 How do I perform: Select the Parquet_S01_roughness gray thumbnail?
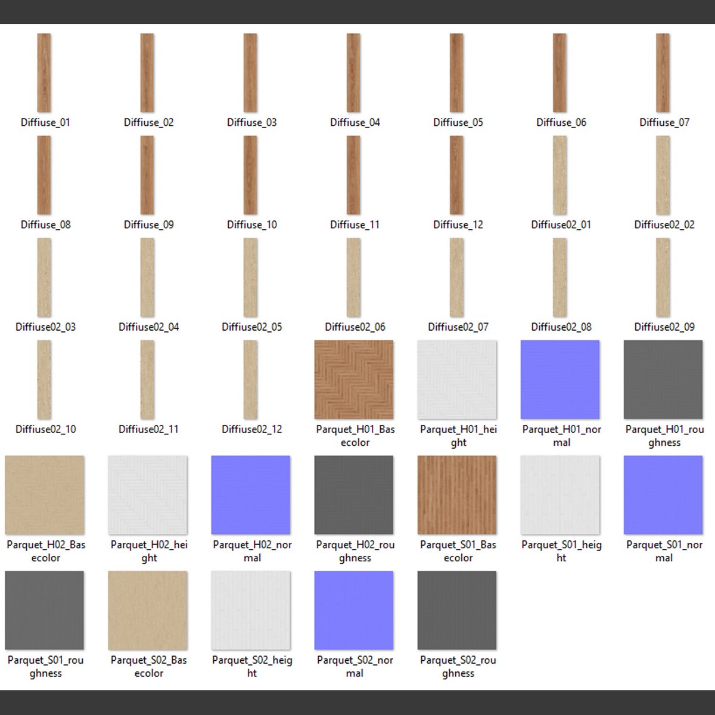click(x=45, y=610)
